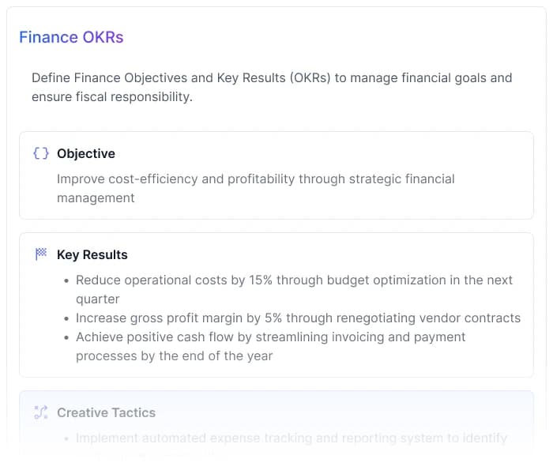Viewport: 553px width, 474px height.
Task: Click the 'Improve cost-efficiency and profitability' text
Action: [x=255, y=179]
